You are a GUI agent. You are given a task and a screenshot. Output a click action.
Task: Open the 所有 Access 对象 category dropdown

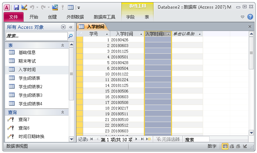(x=63, y=27)
